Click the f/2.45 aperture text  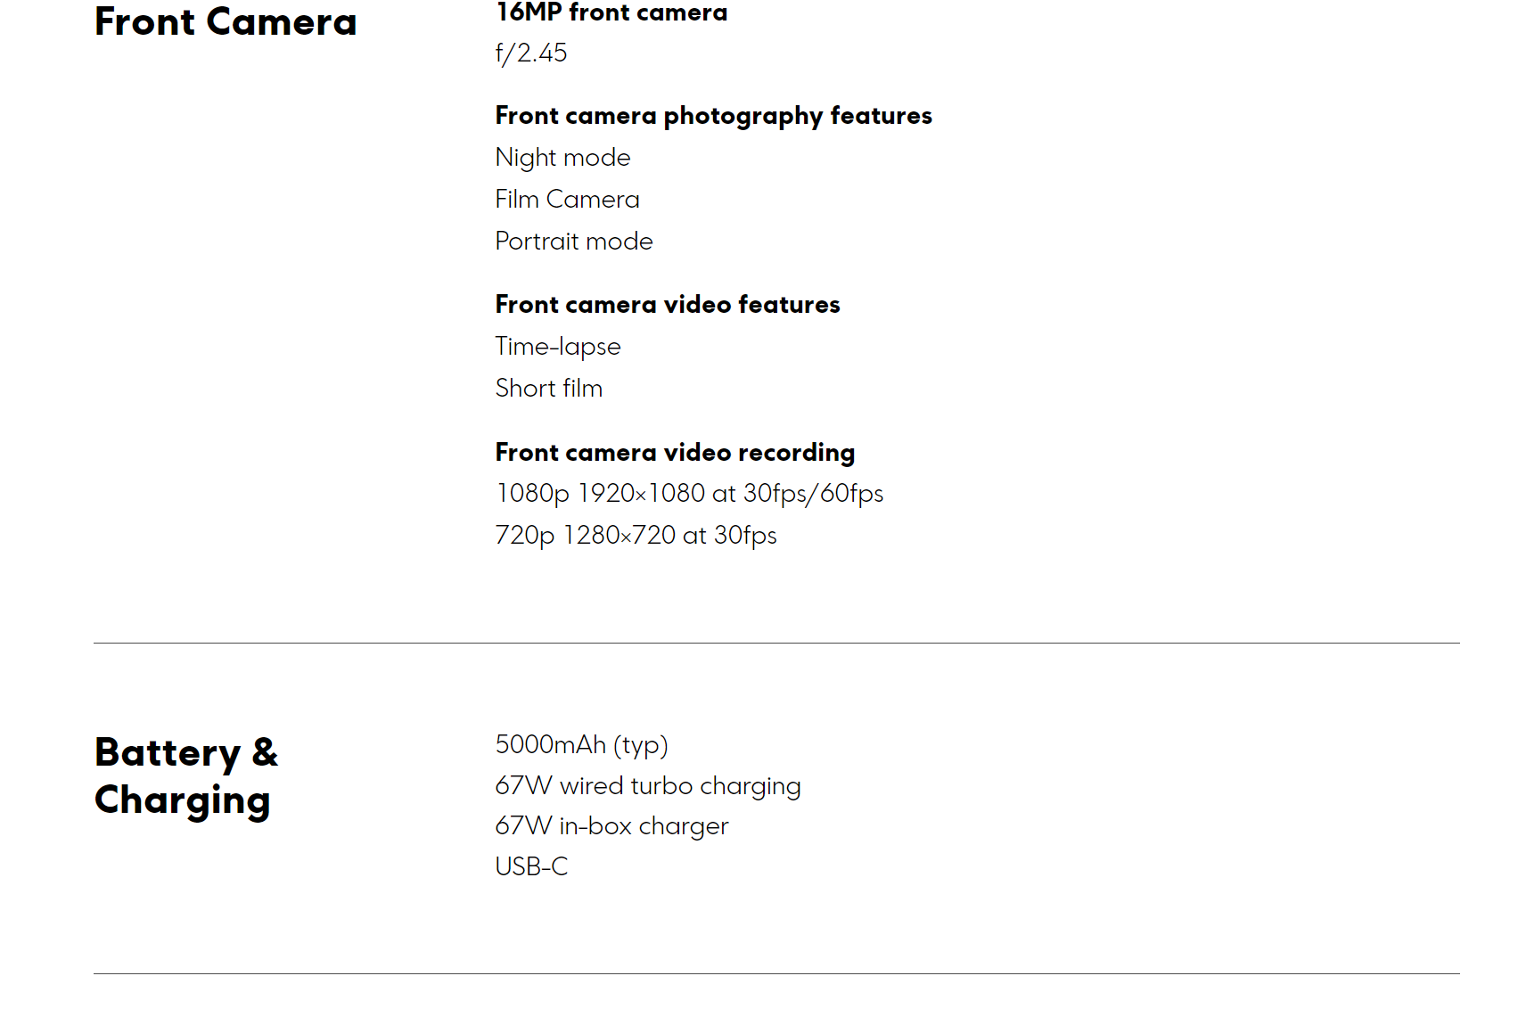click(x=531, y=53)
